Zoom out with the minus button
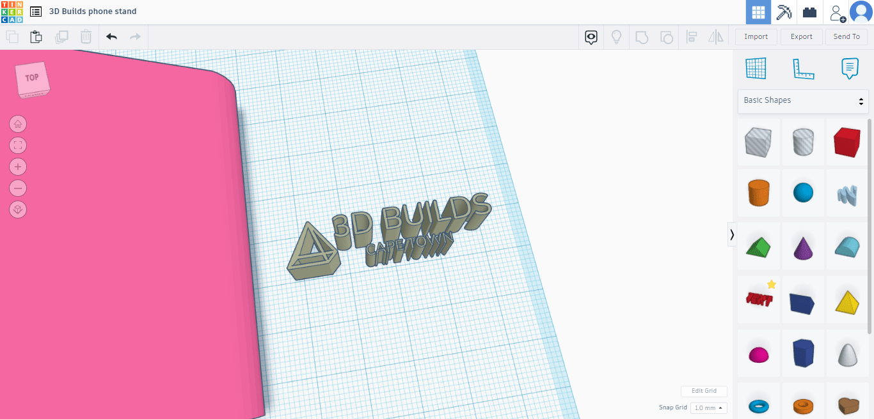Screen dimensions: 874x419 coord(18,188)
